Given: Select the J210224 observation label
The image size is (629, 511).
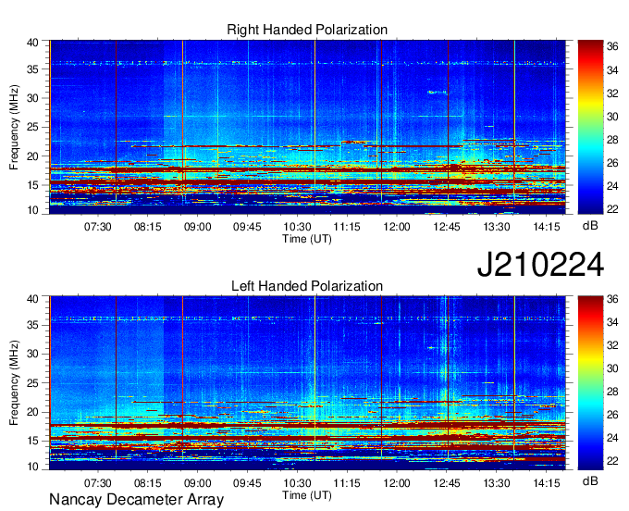Looking at the screenshot, I should pos(540,264).
